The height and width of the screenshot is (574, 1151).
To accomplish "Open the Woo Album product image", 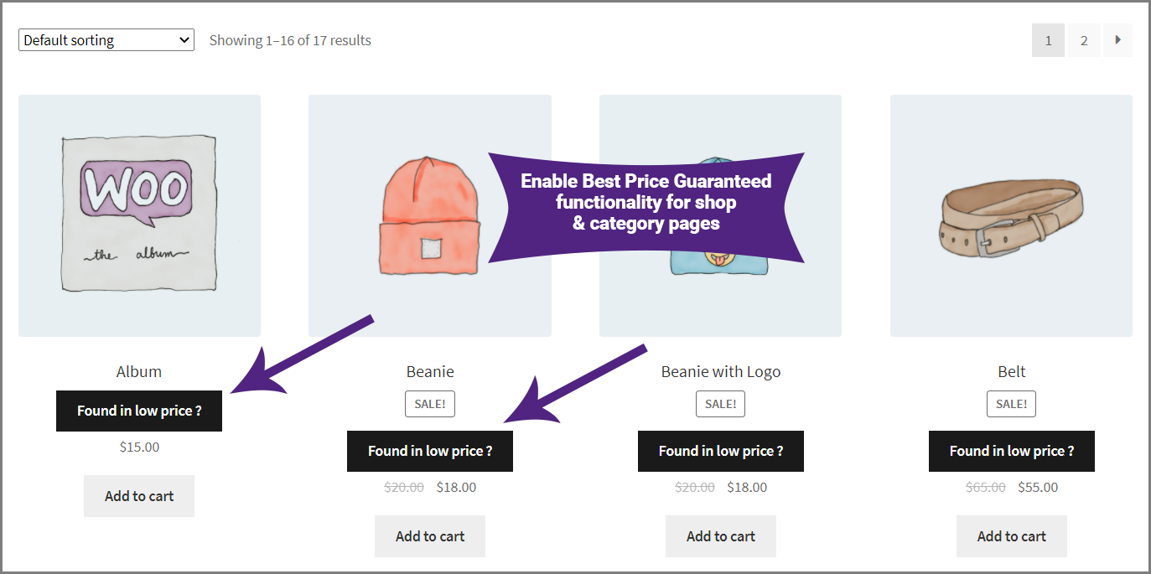I will click(139, 215).
